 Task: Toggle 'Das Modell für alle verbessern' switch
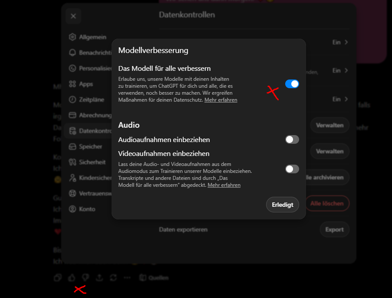coord(292,84)
